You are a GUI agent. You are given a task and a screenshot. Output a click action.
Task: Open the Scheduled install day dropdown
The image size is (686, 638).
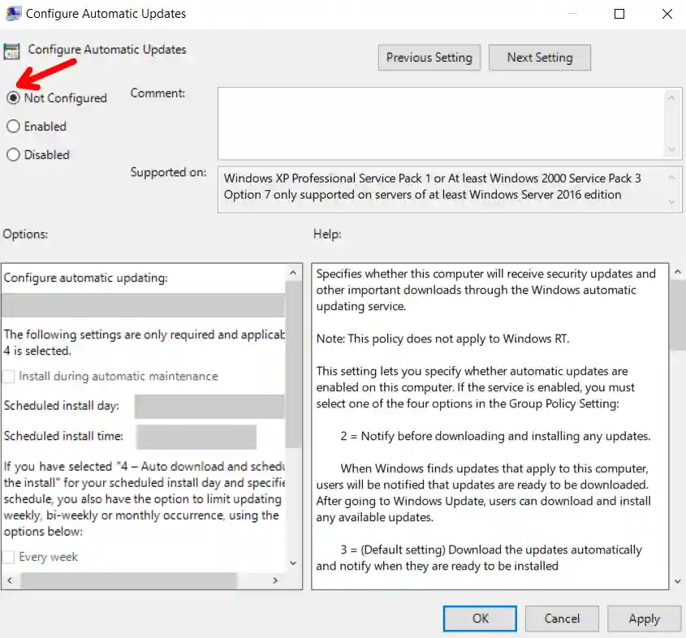coord(209,406)
